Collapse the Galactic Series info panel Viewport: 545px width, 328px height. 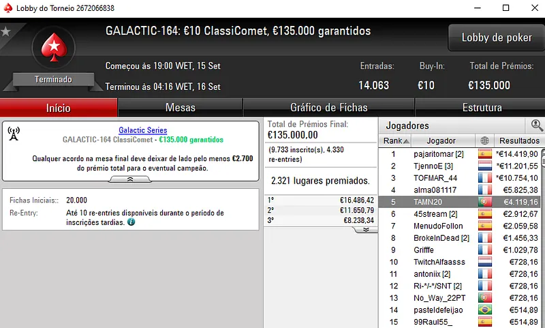(130, 179)
